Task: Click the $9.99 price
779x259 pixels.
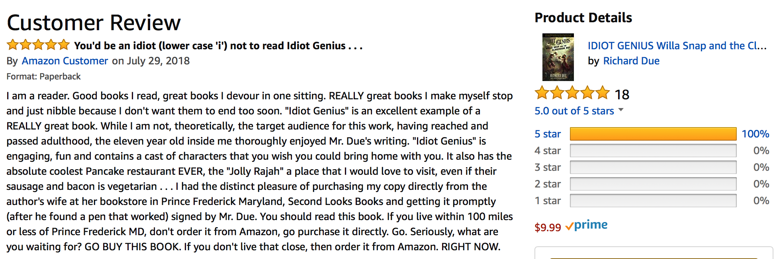Action: click(x=548, y=227)
